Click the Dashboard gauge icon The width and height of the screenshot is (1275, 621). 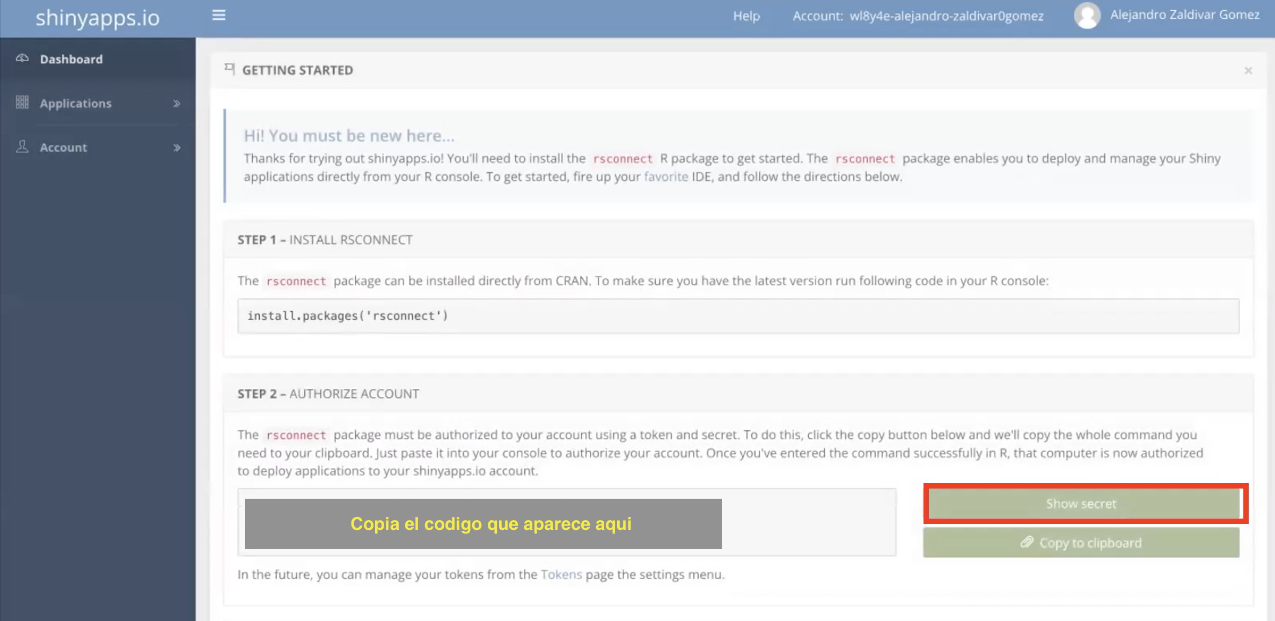click(22, 58)
